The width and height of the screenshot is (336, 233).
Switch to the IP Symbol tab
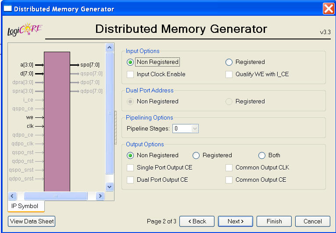coord(26,206)
